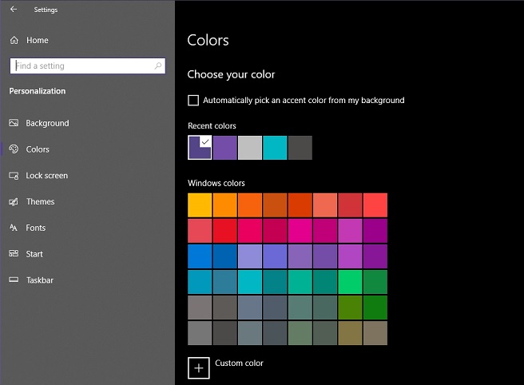Click the search magnifier icon
Viewport: 524px width, 385px height.
157,65
